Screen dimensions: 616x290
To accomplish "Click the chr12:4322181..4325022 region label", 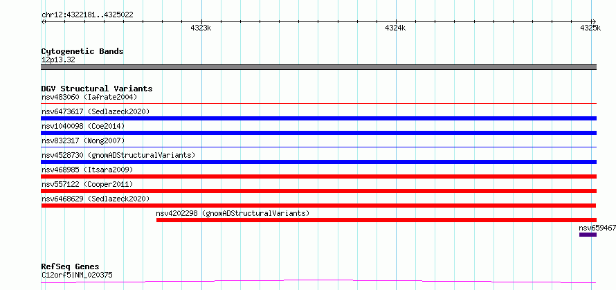I will tap(87, 15).
